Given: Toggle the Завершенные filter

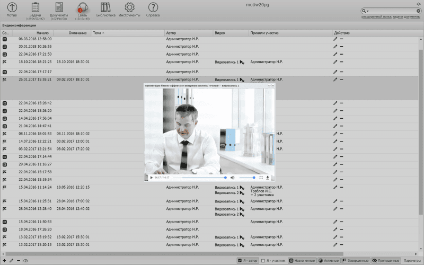Looking at the screenshot, I should click(x=356, y=261).
